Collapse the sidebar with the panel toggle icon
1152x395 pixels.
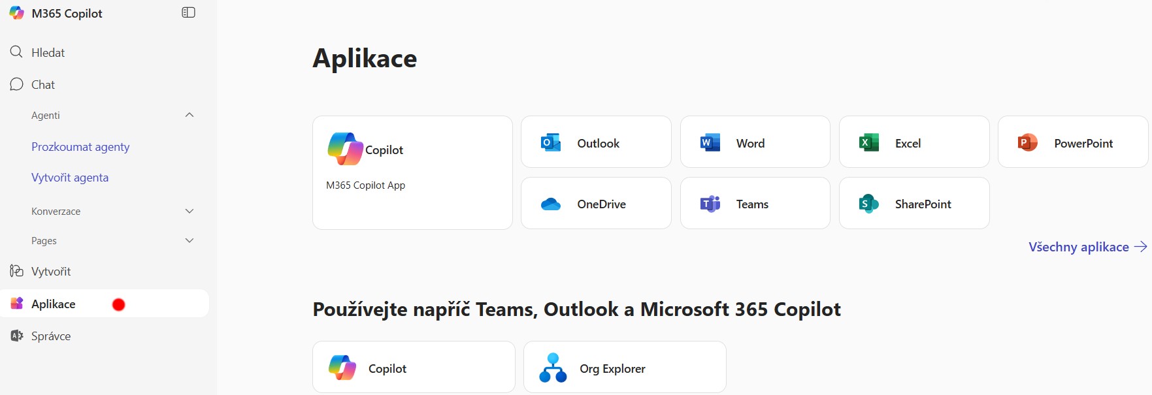tap(188, 12)
